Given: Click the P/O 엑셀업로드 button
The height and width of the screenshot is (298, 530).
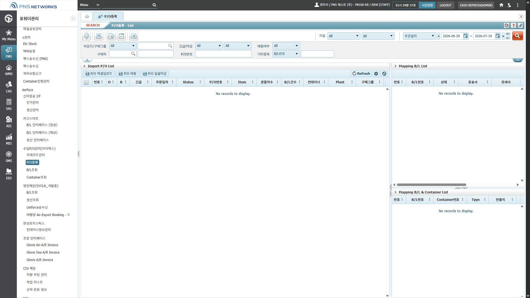Looking at the screenshot, I should click(x=99, y=74).
